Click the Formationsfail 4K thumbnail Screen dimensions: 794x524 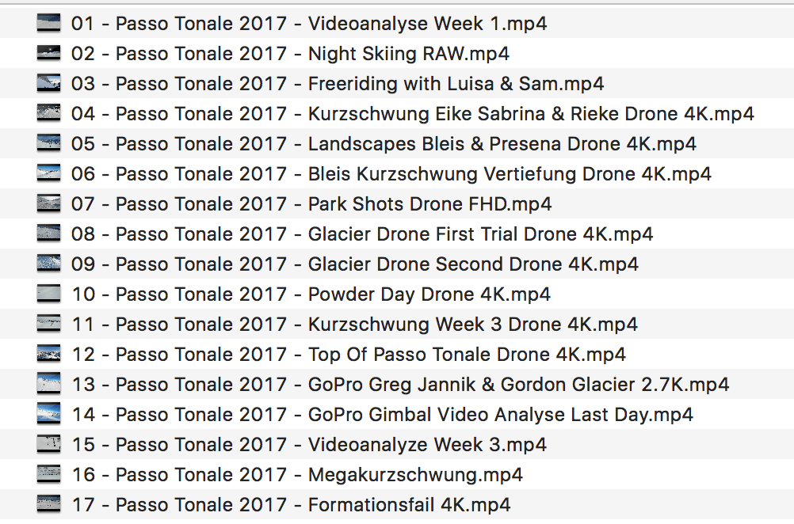coord(48,504)
